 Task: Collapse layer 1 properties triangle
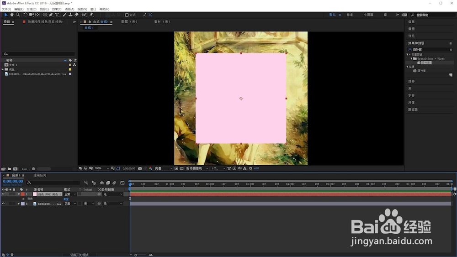[x=19, y=194]
